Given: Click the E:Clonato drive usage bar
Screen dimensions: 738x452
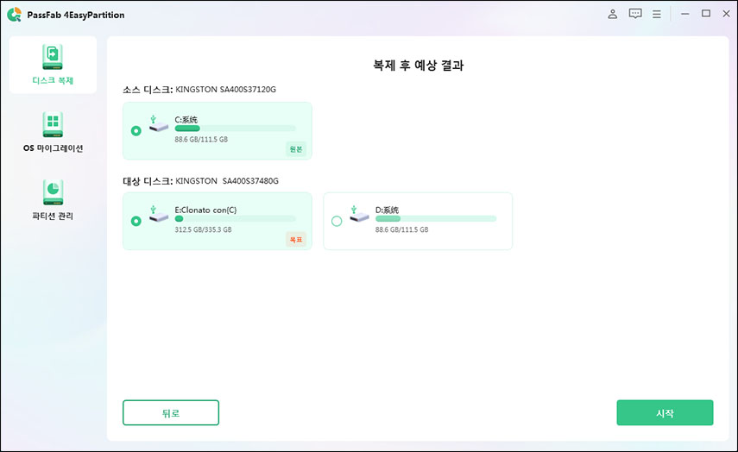Looking at the screenshot, I should click(236, 219).
